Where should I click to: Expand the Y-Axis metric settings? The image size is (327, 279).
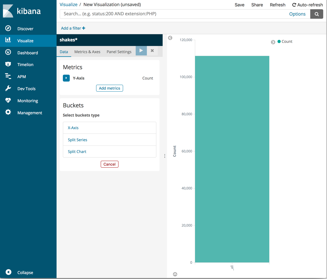click(66, 78)
